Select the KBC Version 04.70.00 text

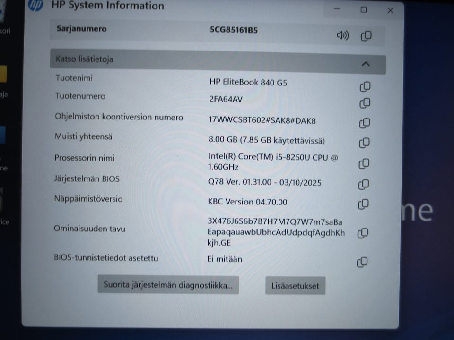click(247, 202)
